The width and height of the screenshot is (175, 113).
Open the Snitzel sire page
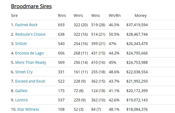point(21,44)
